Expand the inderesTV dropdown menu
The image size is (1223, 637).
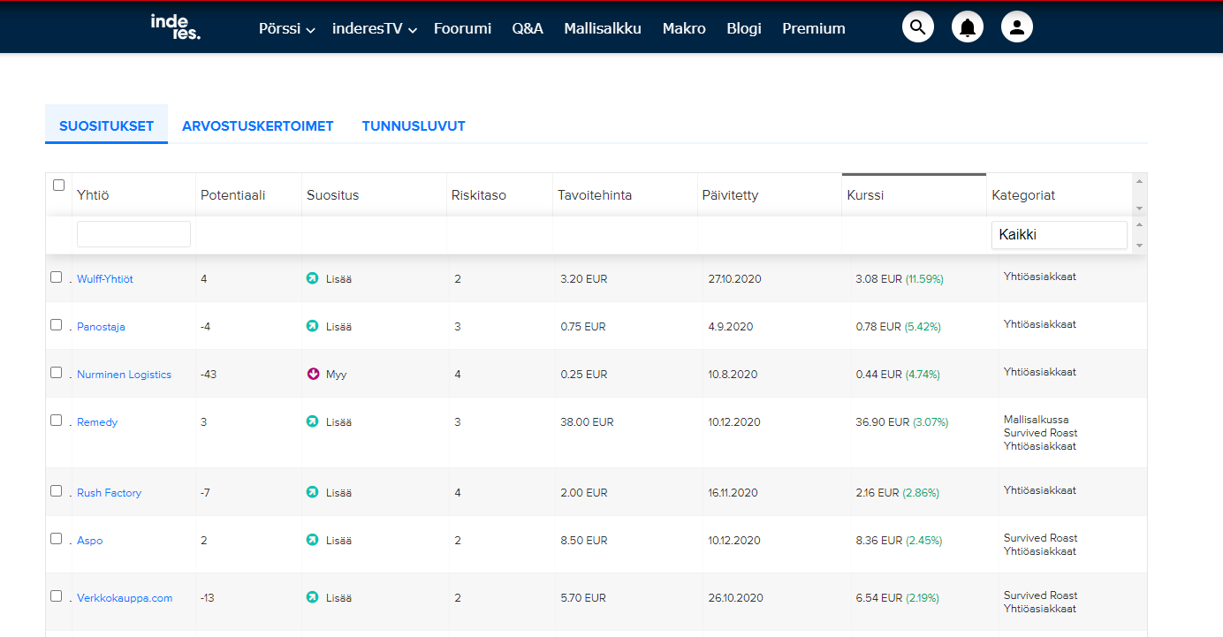click(x=374, y=29)
